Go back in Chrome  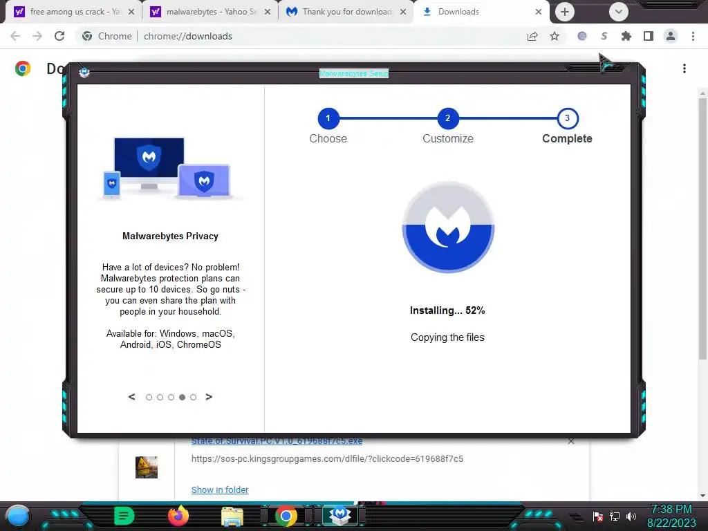[15, 36]
